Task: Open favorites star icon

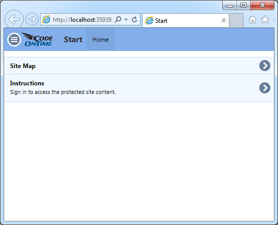Action: coord(265,19)
